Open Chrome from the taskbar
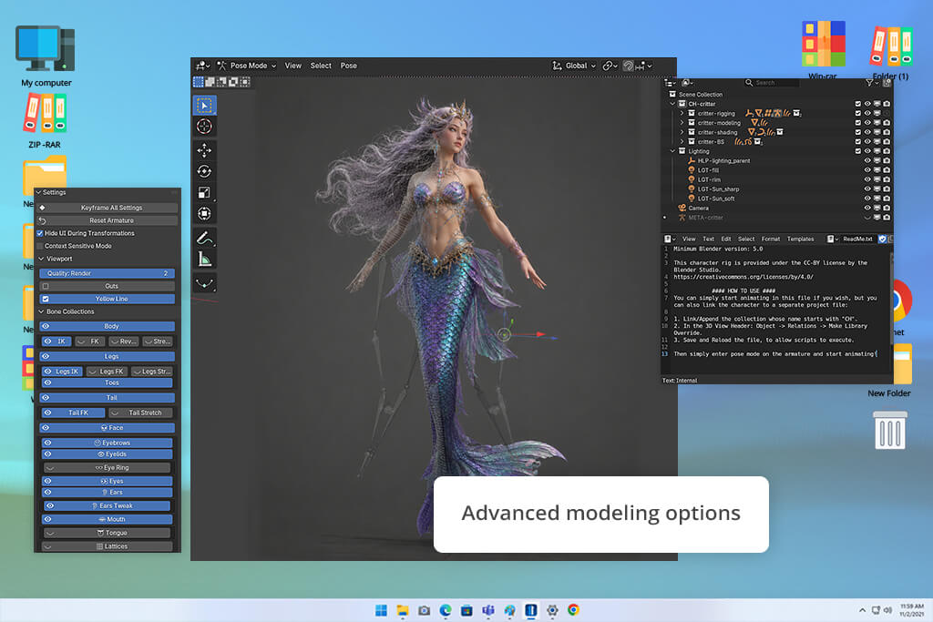933x622 pixels. point(574,610)
